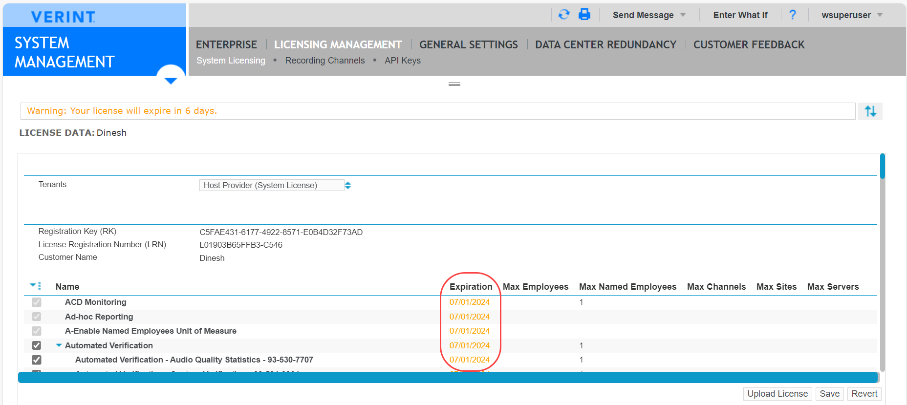Open Recording Channels sub-tab

325,61
